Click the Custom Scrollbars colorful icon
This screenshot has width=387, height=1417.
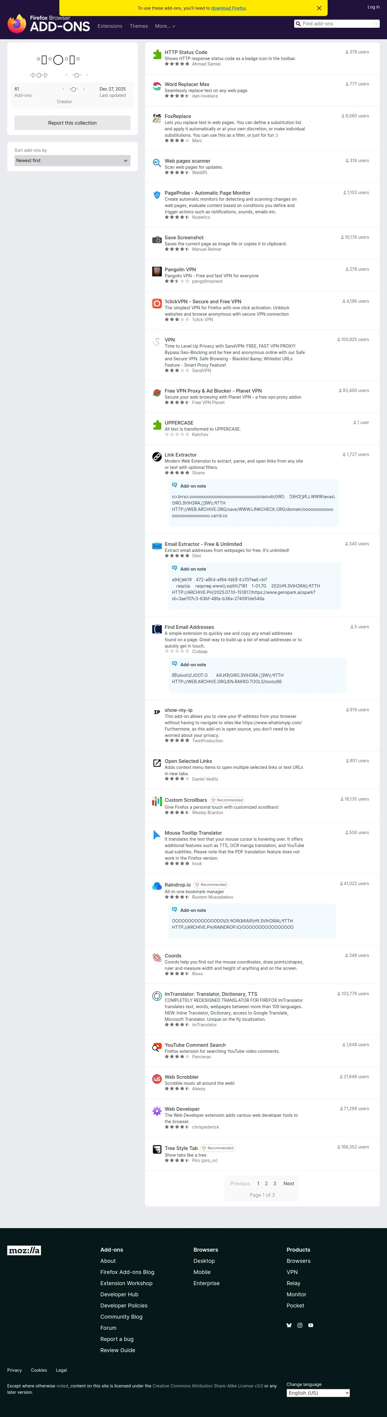[x=157, y=801]
